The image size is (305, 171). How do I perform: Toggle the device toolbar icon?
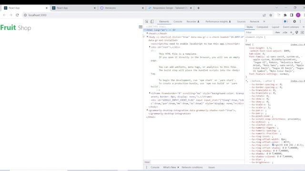(x=152, y=21)
